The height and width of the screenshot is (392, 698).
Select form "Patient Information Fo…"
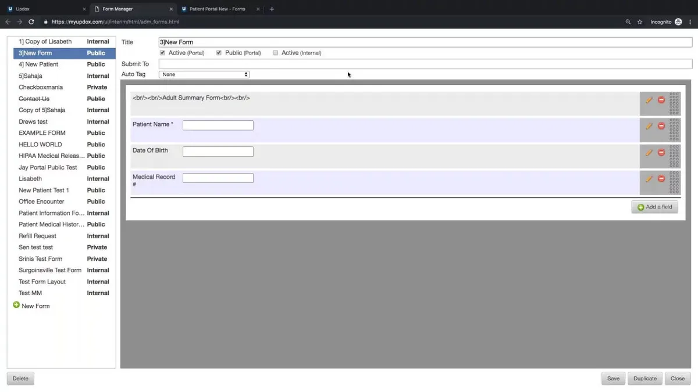65,213
